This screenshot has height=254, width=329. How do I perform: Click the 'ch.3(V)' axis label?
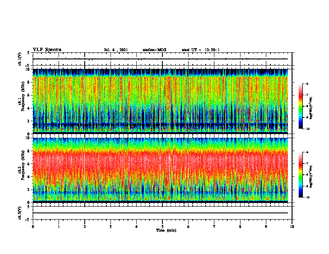pos(20,213)
